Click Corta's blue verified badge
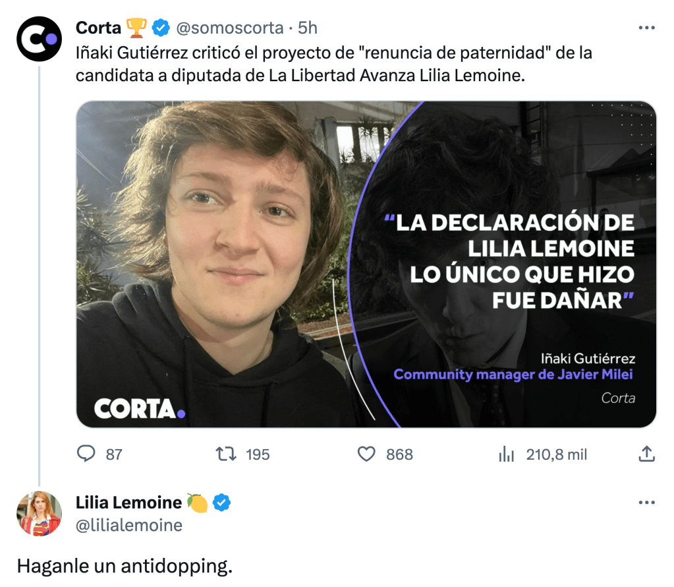Viewport: 674px width, 587px height. pos(161,28)
